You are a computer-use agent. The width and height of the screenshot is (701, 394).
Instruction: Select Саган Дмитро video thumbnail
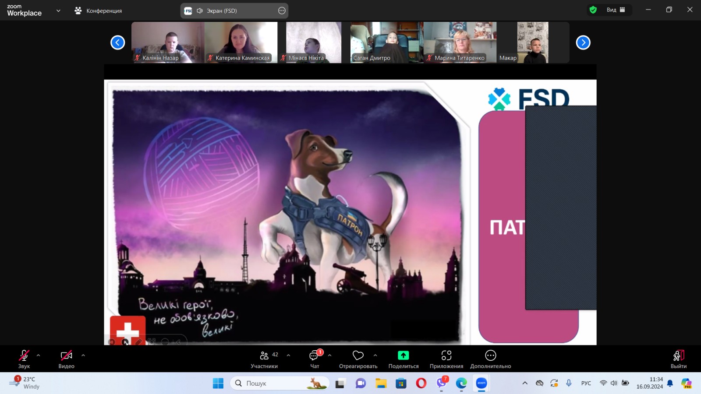point(387,42)
